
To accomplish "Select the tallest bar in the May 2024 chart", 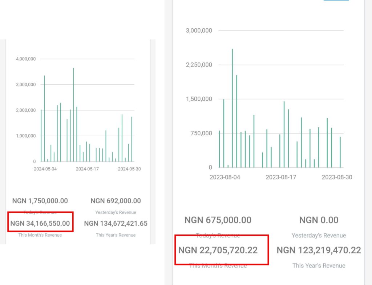I will click(x=73, y=115).
